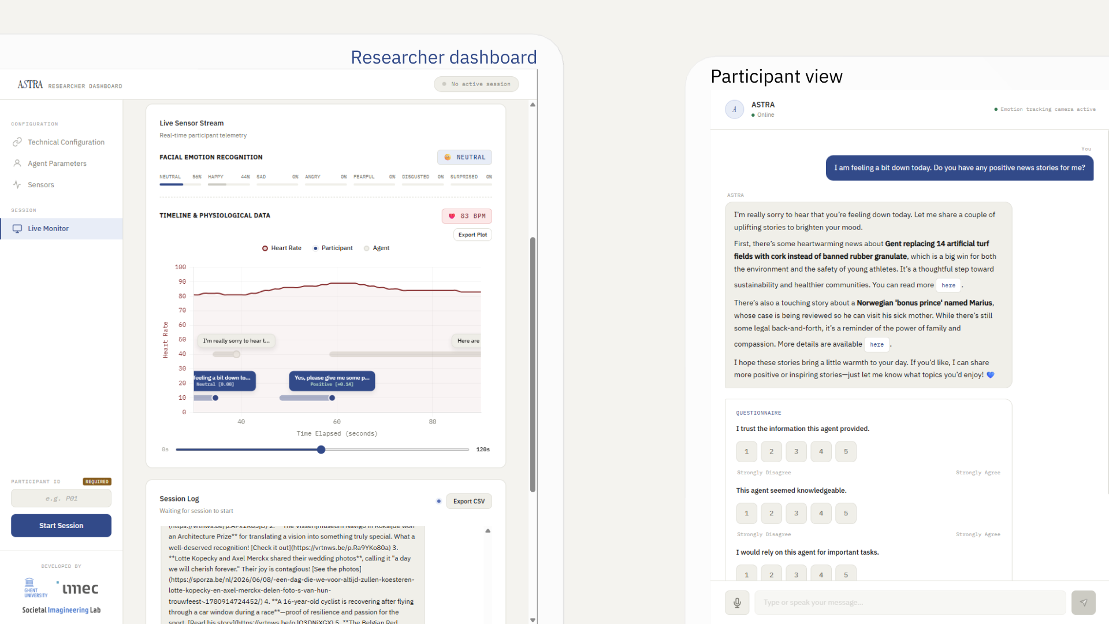Rate agent knowledgeable as 4
Viewport: 1109px width, 624px height.
pyautogui.click(x=821, y=514)
